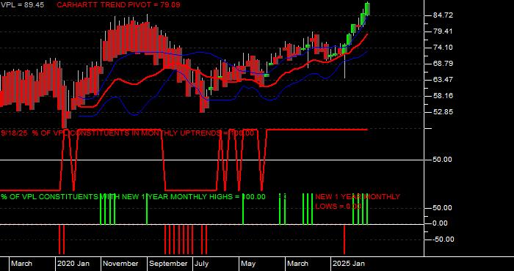Click the 63.47 price axis value

point(443,79)
